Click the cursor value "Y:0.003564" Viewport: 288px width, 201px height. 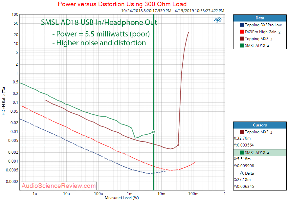[x=244, y=145]
